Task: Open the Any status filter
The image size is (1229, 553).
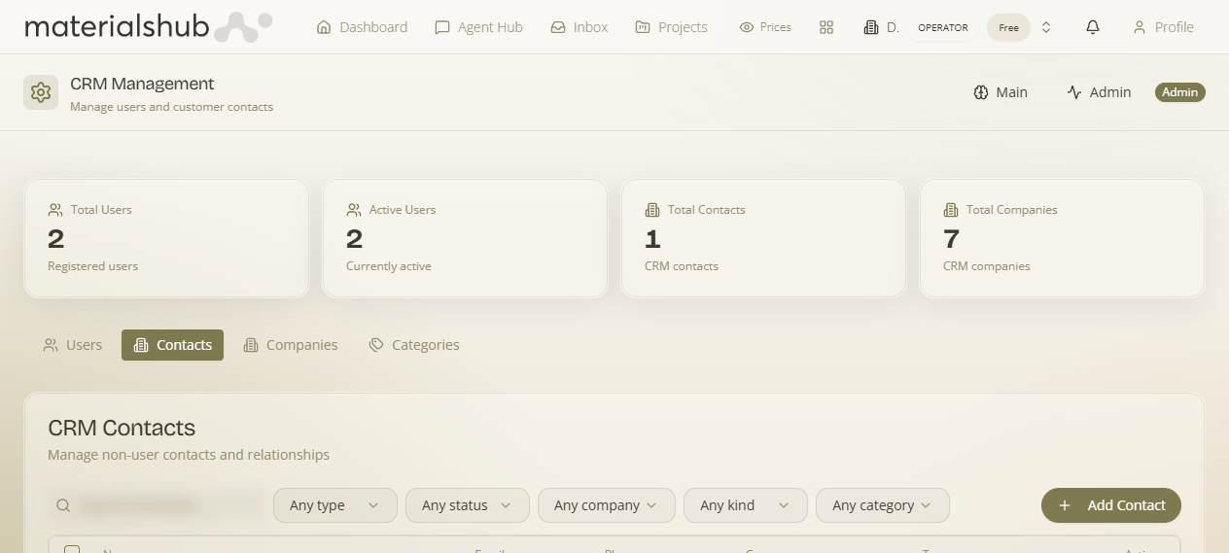Action: point(468,505)
